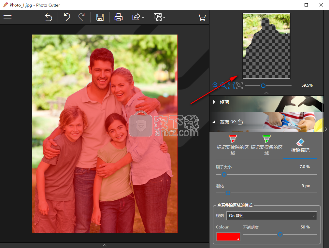Click the 50 % opacity value
The height and width of the screenshot is (248, 329).
(305, 227)
